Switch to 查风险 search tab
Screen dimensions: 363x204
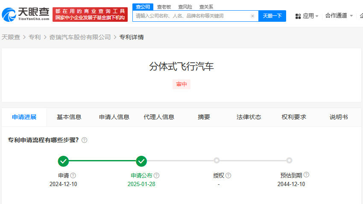coord(185,7)
